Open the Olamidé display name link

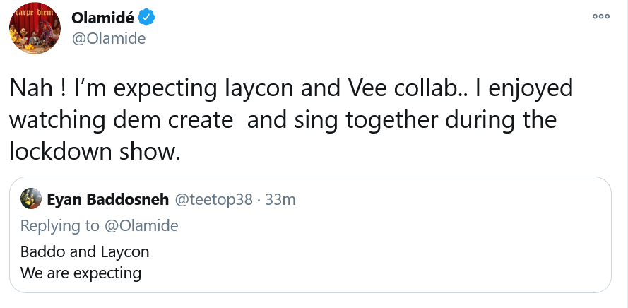[x=103, y=18]
